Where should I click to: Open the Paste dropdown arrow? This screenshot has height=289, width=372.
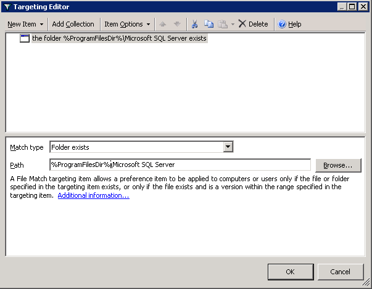tap(232, 24)
